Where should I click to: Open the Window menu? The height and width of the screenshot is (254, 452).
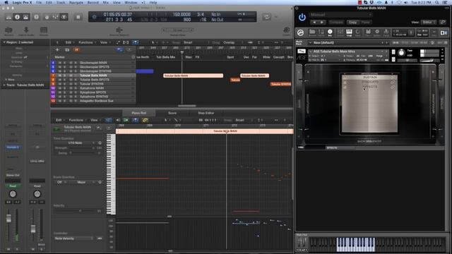[131, 2]
